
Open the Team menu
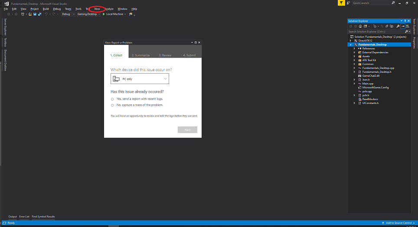(68, 9)
